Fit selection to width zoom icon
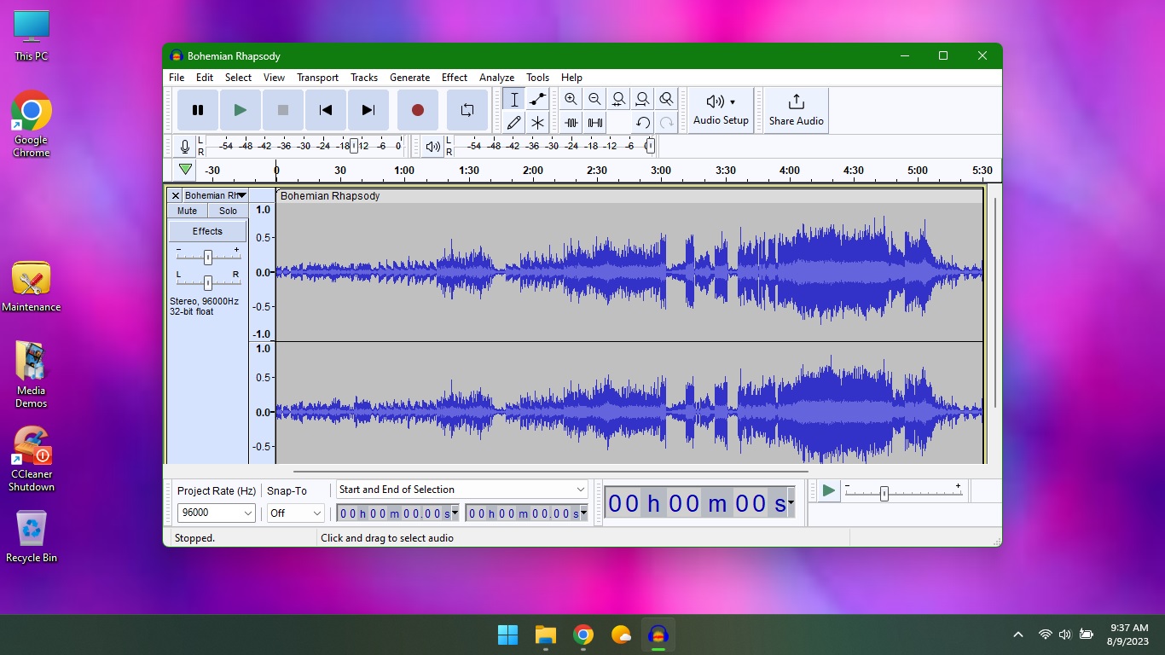1165x655 pixels. coord(619,99)
